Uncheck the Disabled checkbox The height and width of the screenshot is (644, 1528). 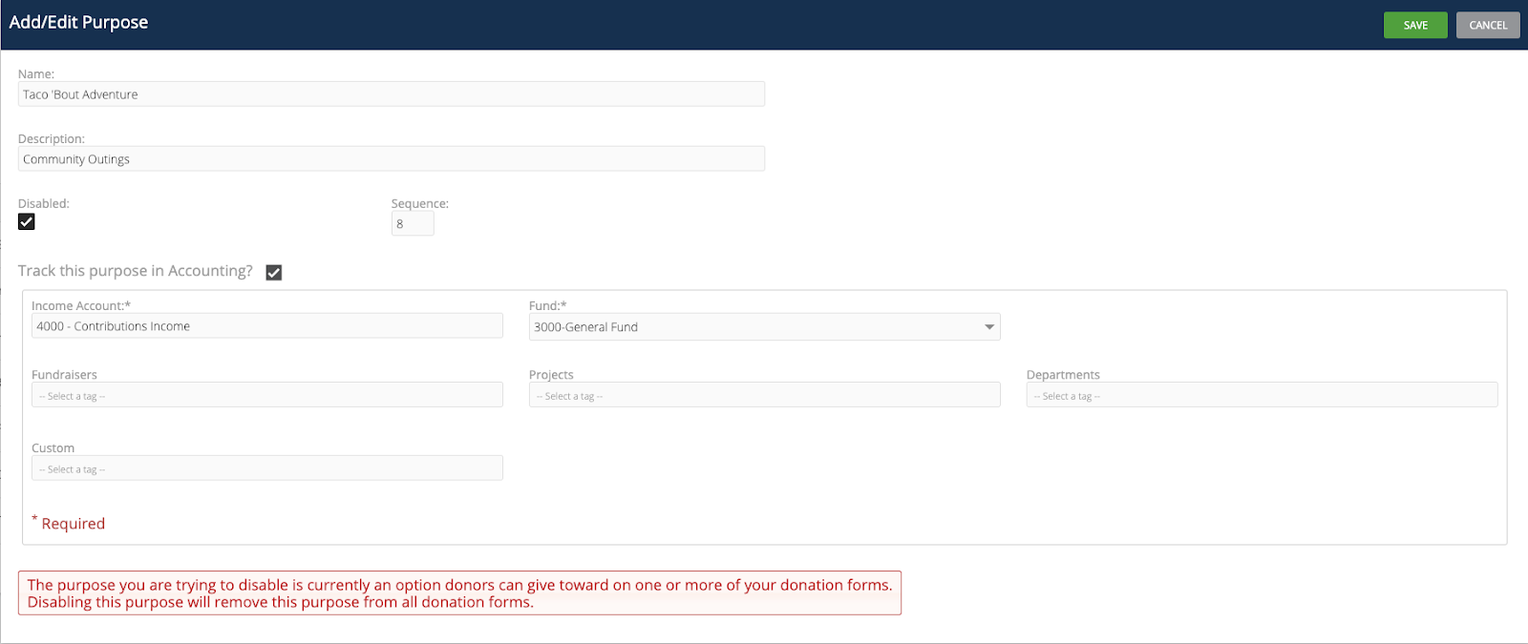(x=27, y=221)
